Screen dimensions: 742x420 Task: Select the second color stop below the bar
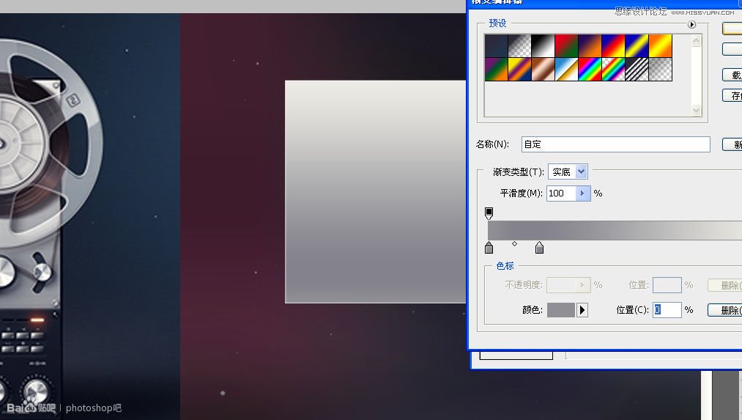(539, 248)
